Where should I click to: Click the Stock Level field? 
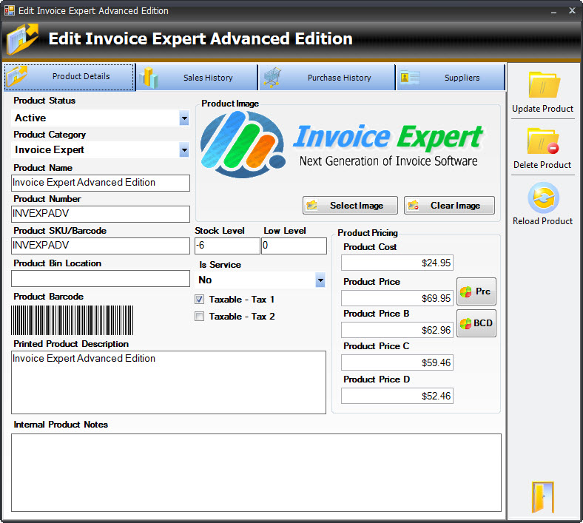(227, 246)
